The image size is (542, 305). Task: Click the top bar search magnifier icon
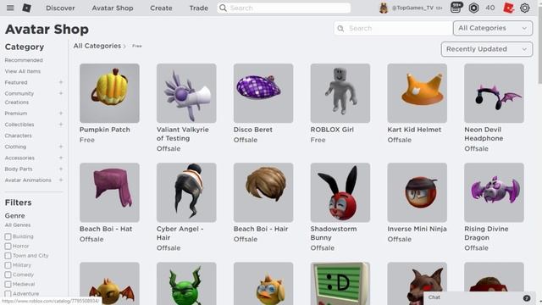[223, 8]
